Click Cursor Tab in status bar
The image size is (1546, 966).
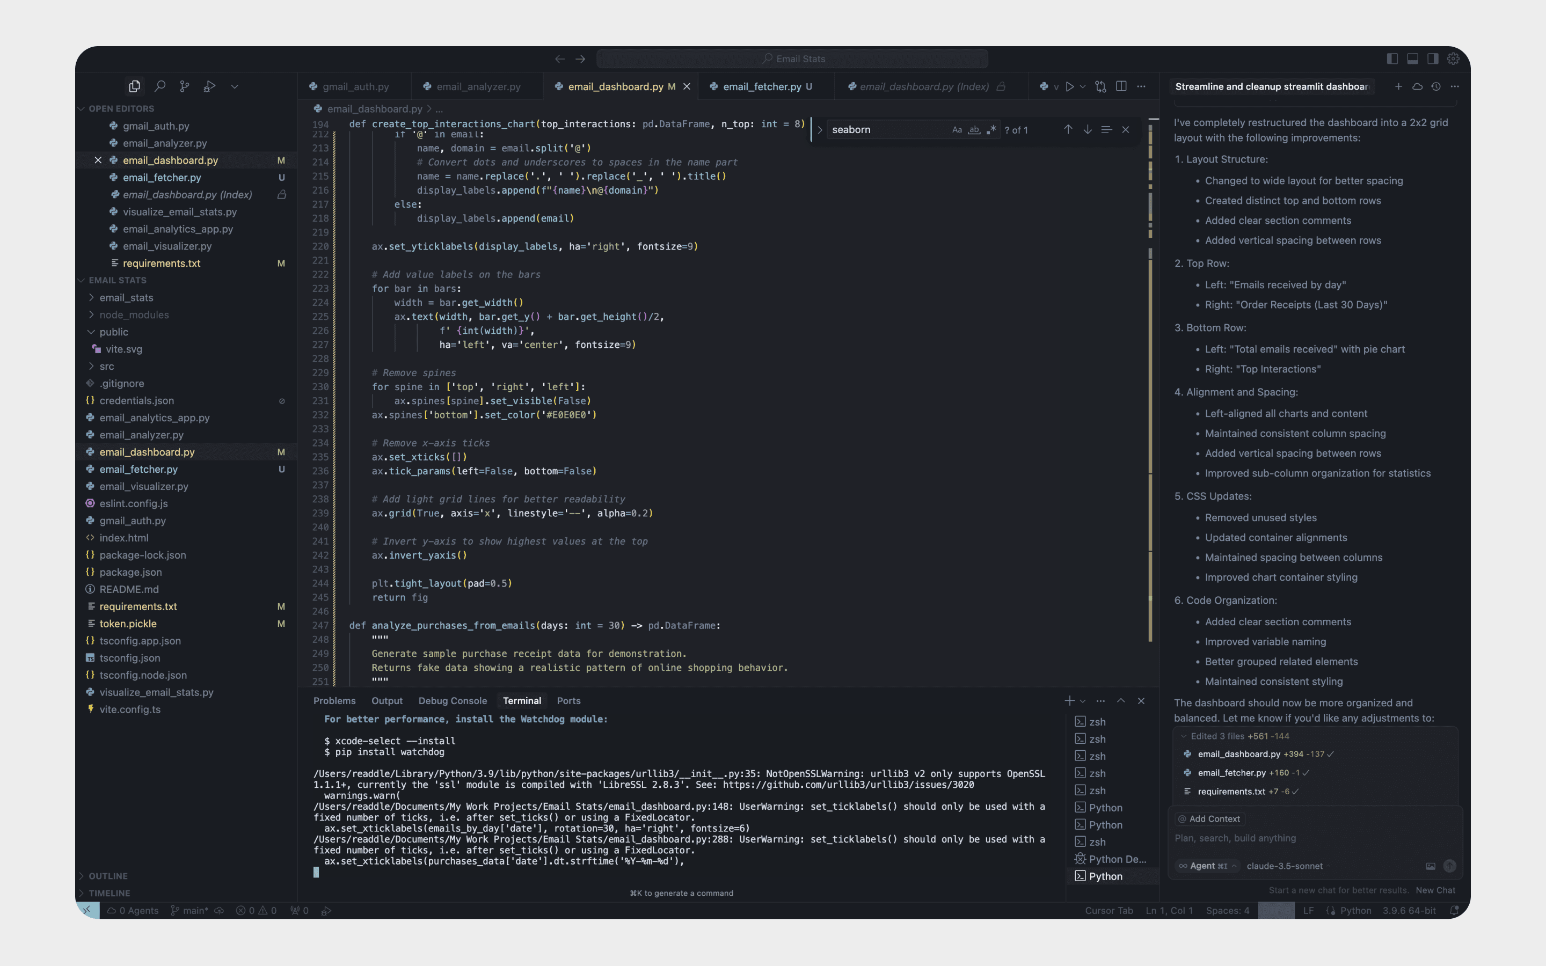tap(1109, 910)
